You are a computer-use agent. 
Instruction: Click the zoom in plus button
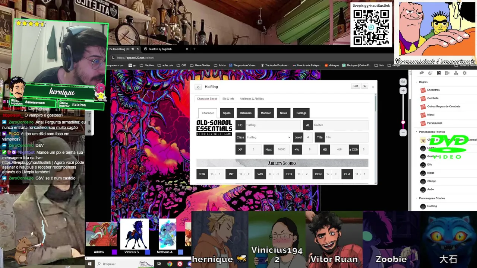click(x=403, y=90)
